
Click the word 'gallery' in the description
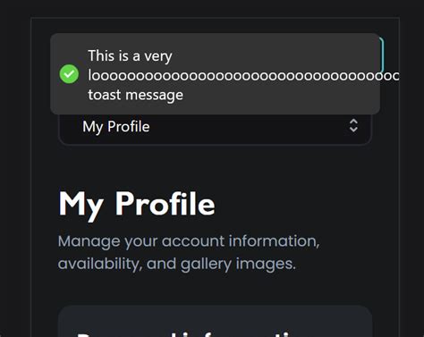pyautogui.click(x=206, y=265)
